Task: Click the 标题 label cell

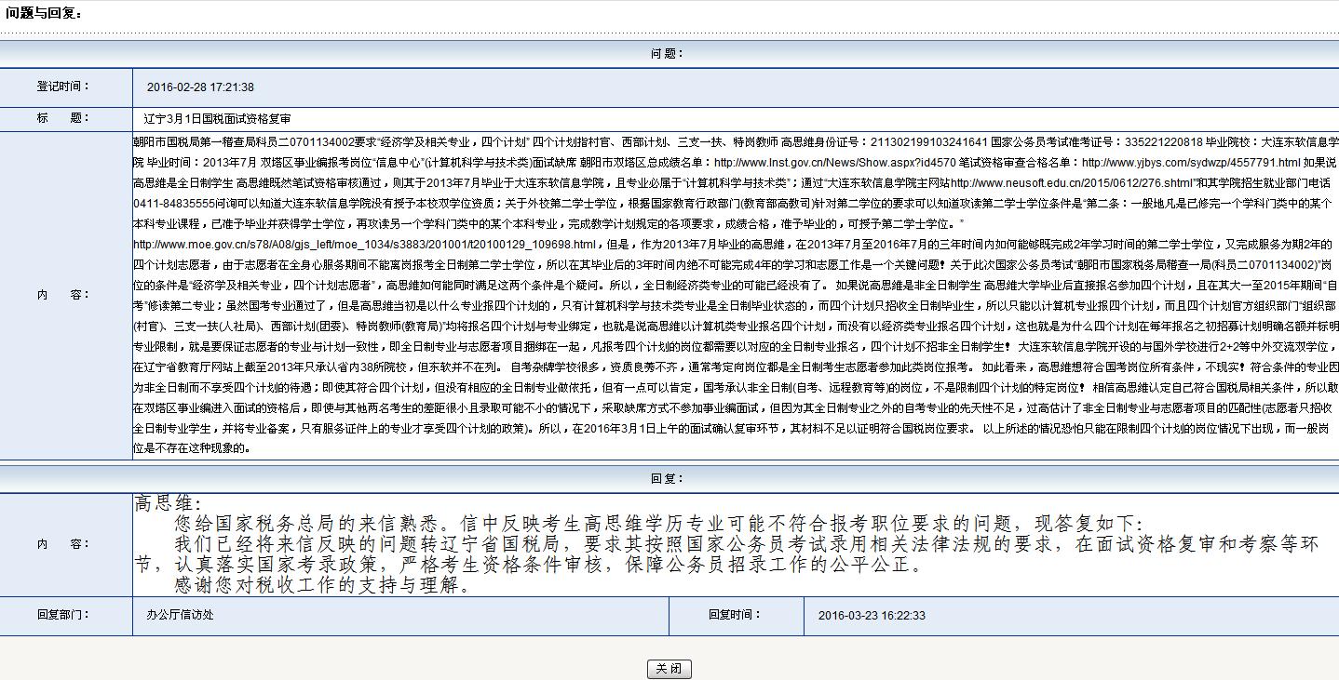Action: [65, 119]
